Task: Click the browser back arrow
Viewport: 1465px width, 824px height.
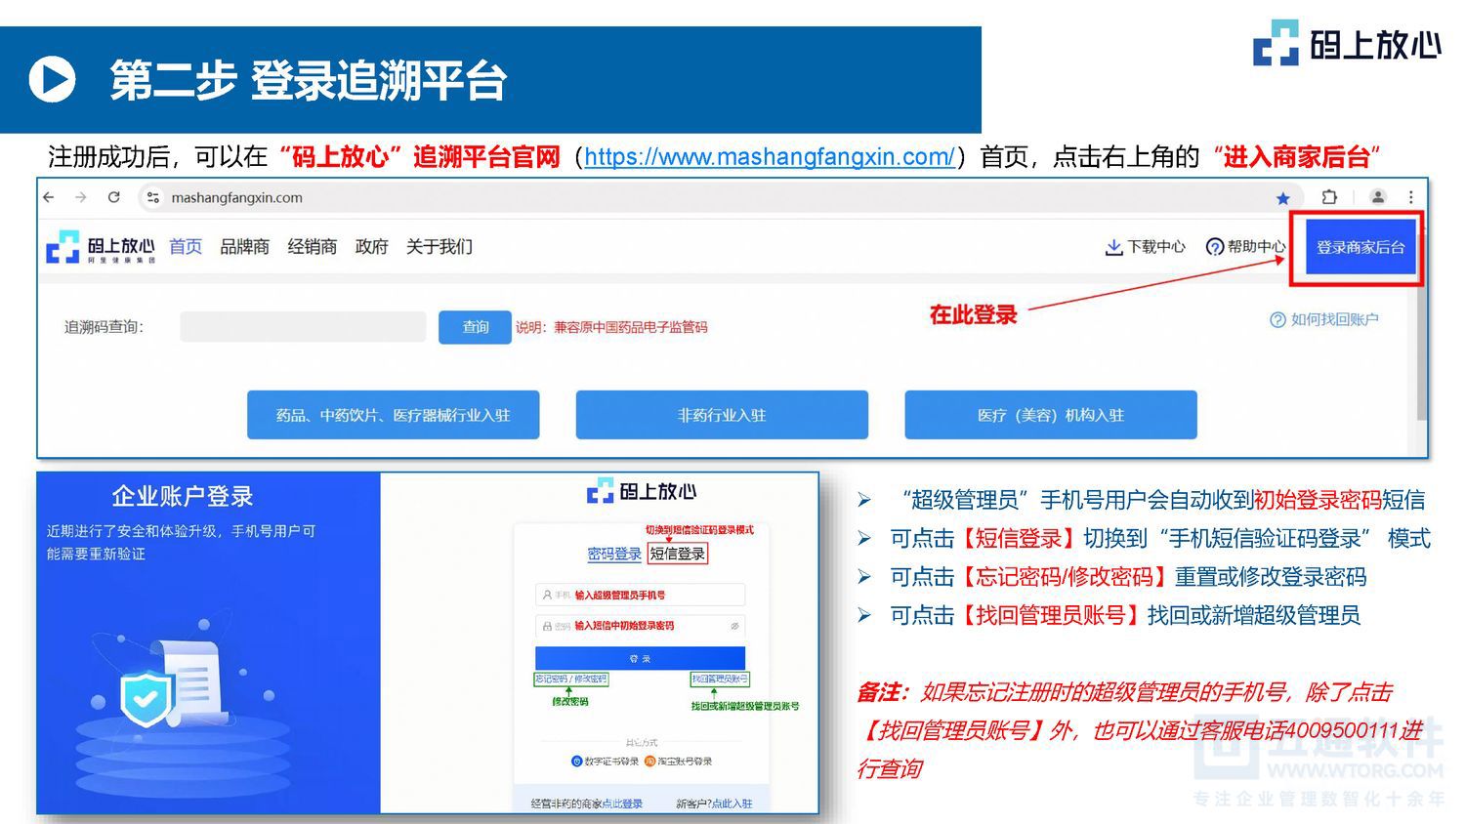Action: (x=49, y=197)
